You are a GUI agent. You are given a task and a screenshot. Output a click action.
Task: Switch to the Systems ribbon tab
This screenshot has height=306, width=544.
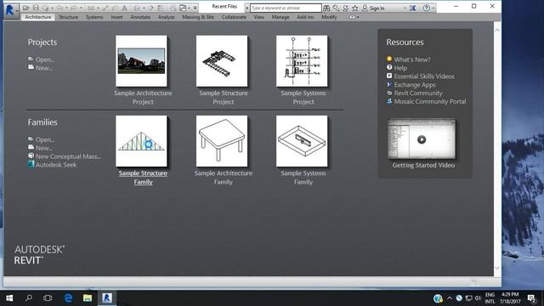[94, 17]
